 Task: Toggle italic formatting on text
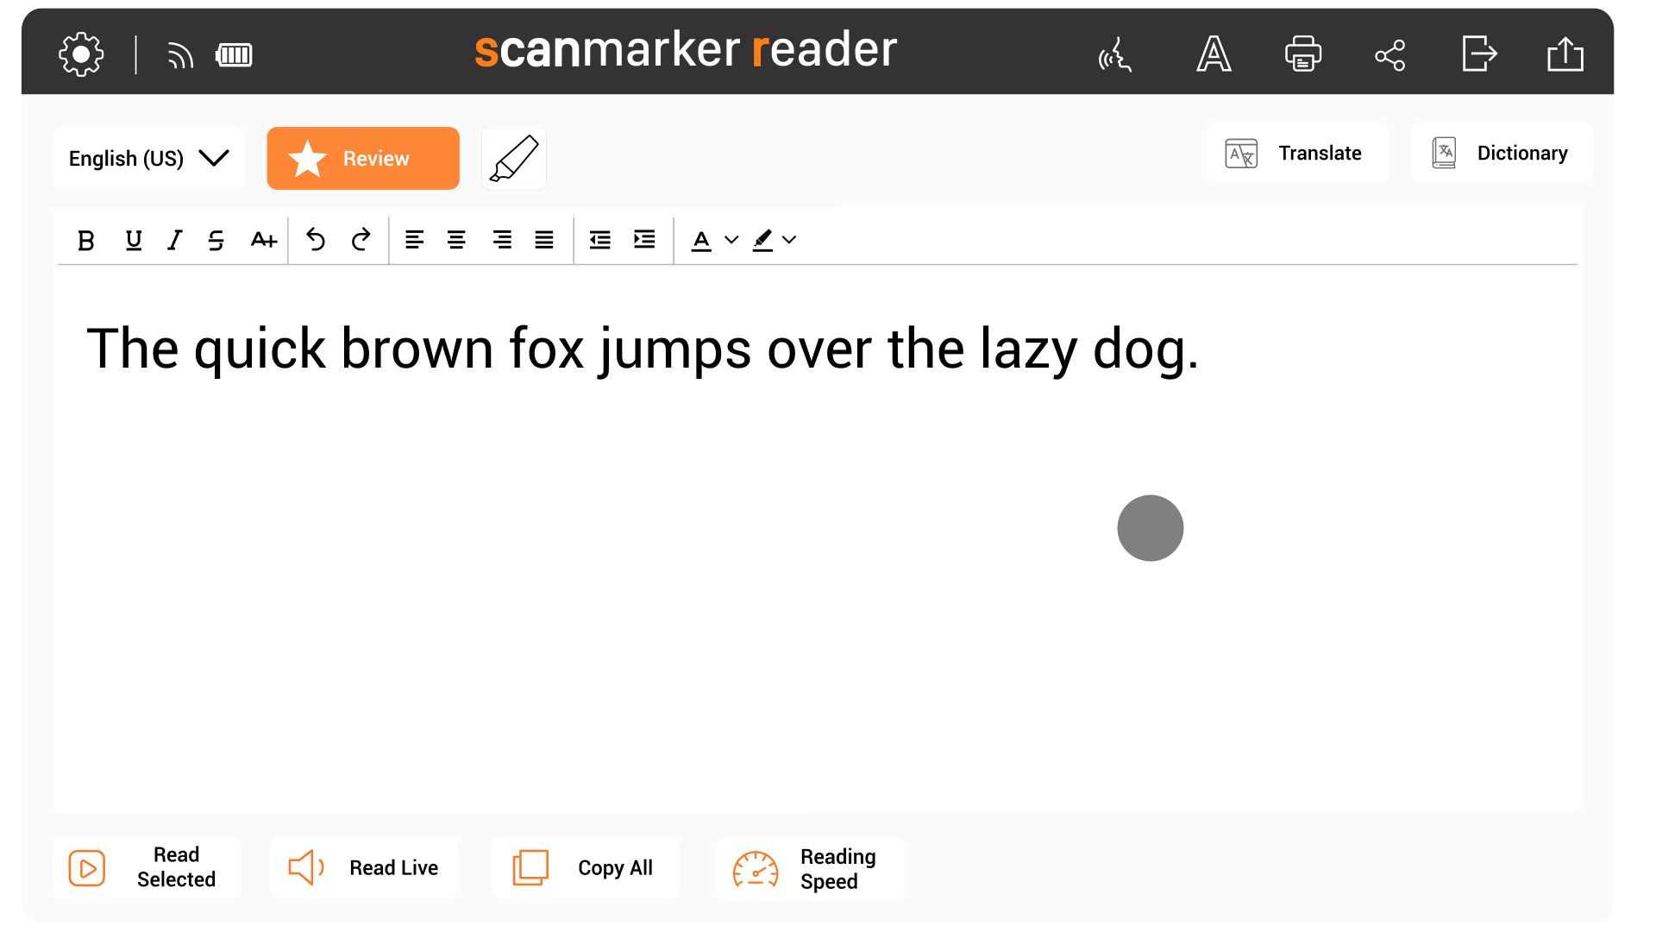click(x=174, y=239)
